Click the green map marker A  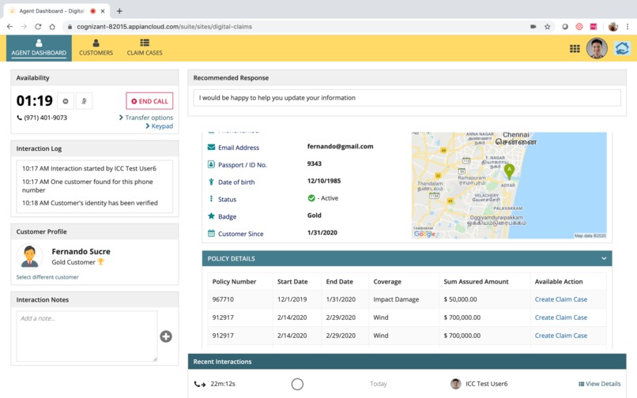(x=509, y=171)
